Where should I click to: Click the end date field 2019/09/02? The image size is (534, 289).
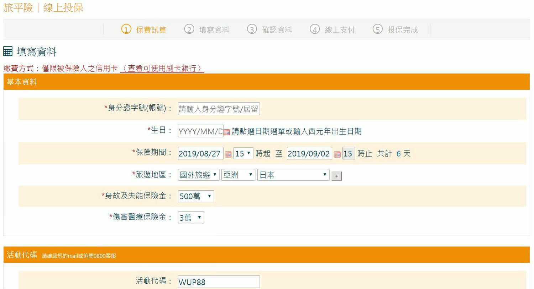309,153
